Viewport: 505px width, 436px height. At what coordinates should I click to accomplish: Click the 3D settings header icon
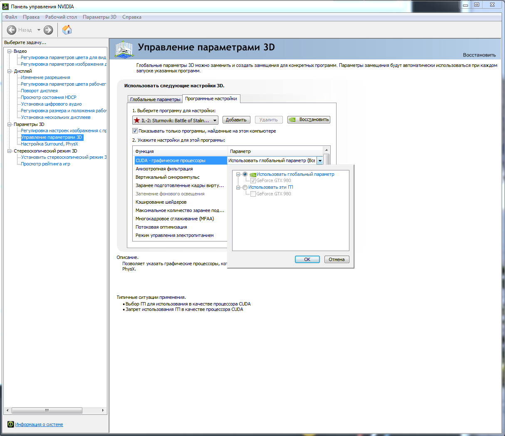[x=124, y=49]
